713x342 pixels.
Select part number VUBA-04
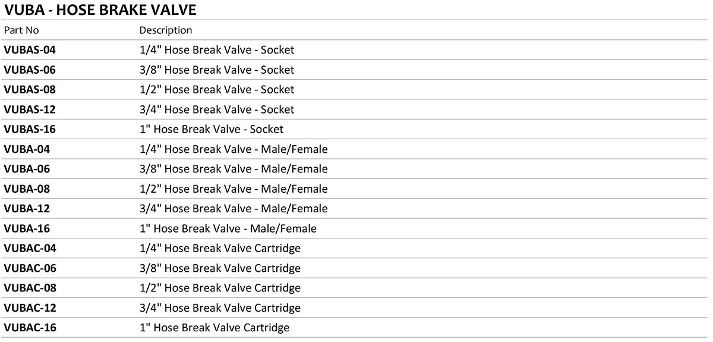coord(27,149)
